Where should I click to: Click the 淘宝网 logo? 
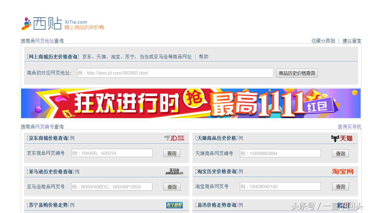343,171
